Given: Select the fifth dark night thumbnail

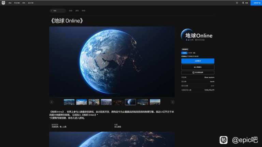Looking at the screenshot, I should (x=118, y=102).
